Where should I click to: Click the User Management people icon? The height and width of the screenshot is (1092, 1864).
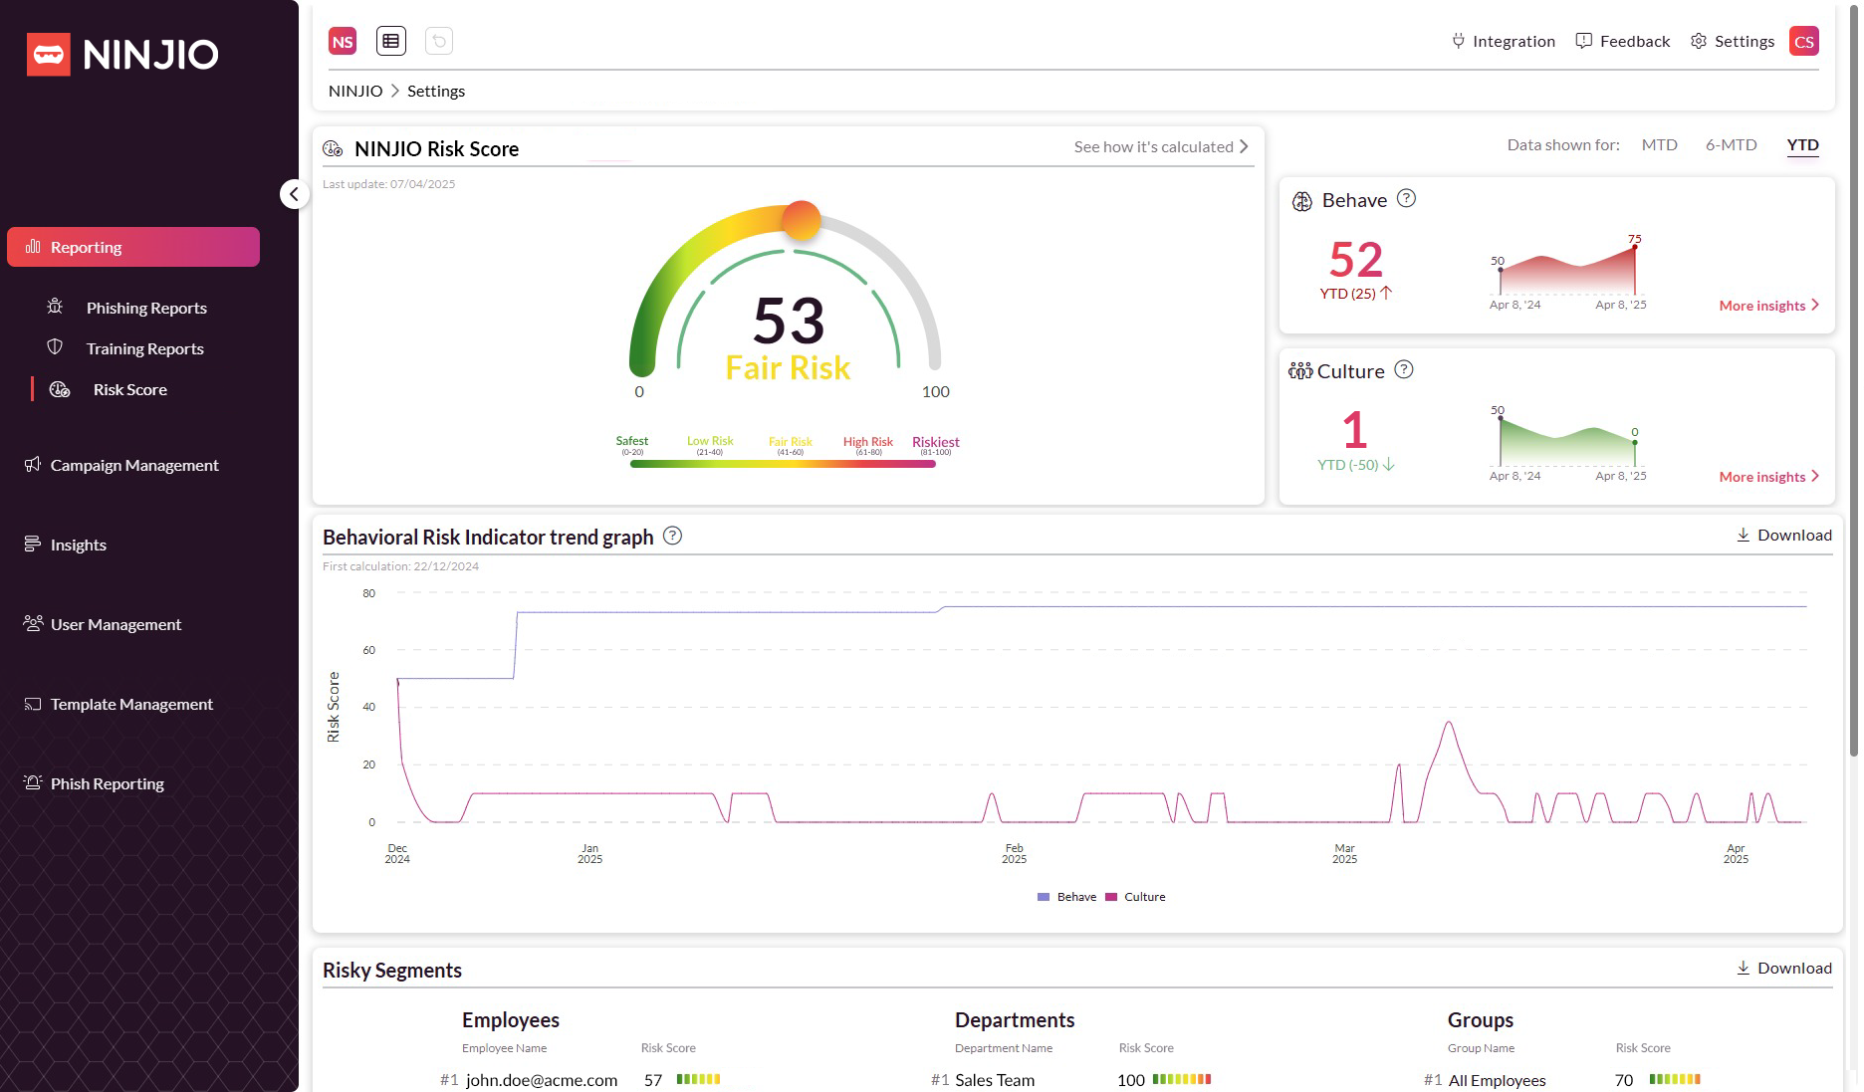click(33, 623)
